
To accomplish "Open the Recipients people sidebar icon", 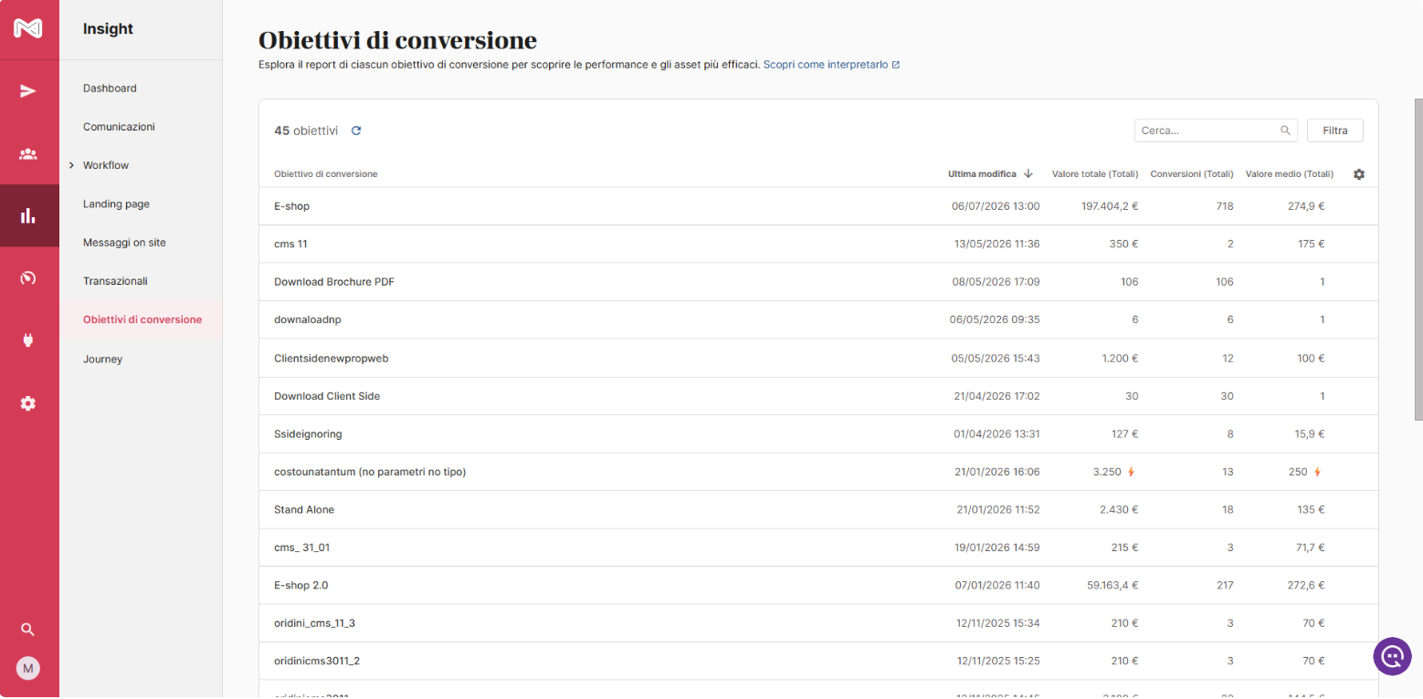I will coord(28,153).
